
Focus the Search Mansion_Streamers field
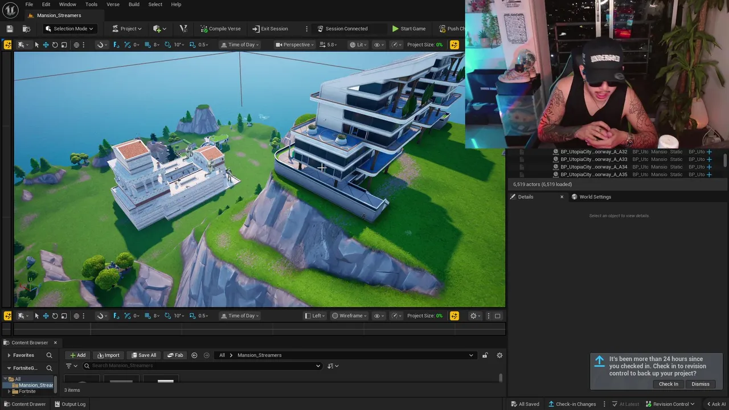(x=202, y=366)
